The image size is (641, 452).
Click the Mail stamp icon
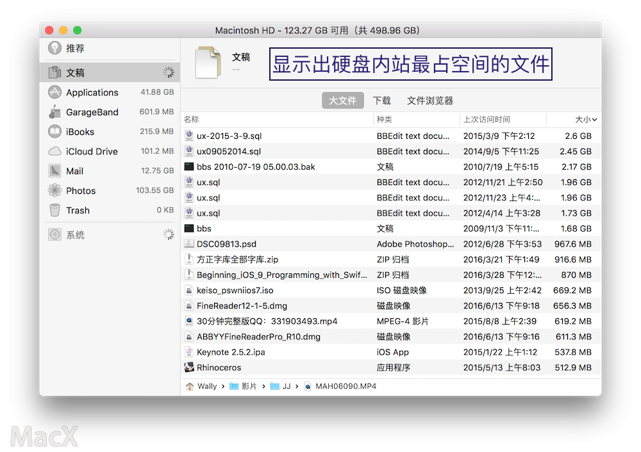(x=54, y=171)
